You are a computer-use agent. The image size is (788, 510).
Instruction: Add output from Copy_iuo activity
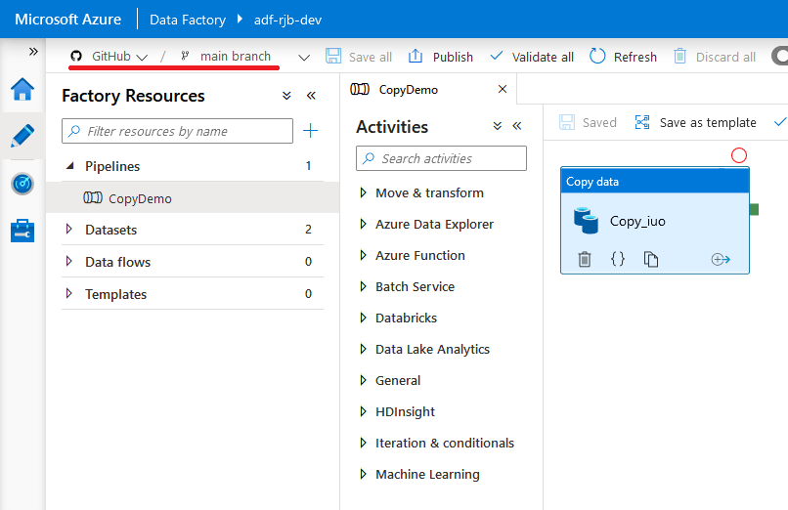721,259
